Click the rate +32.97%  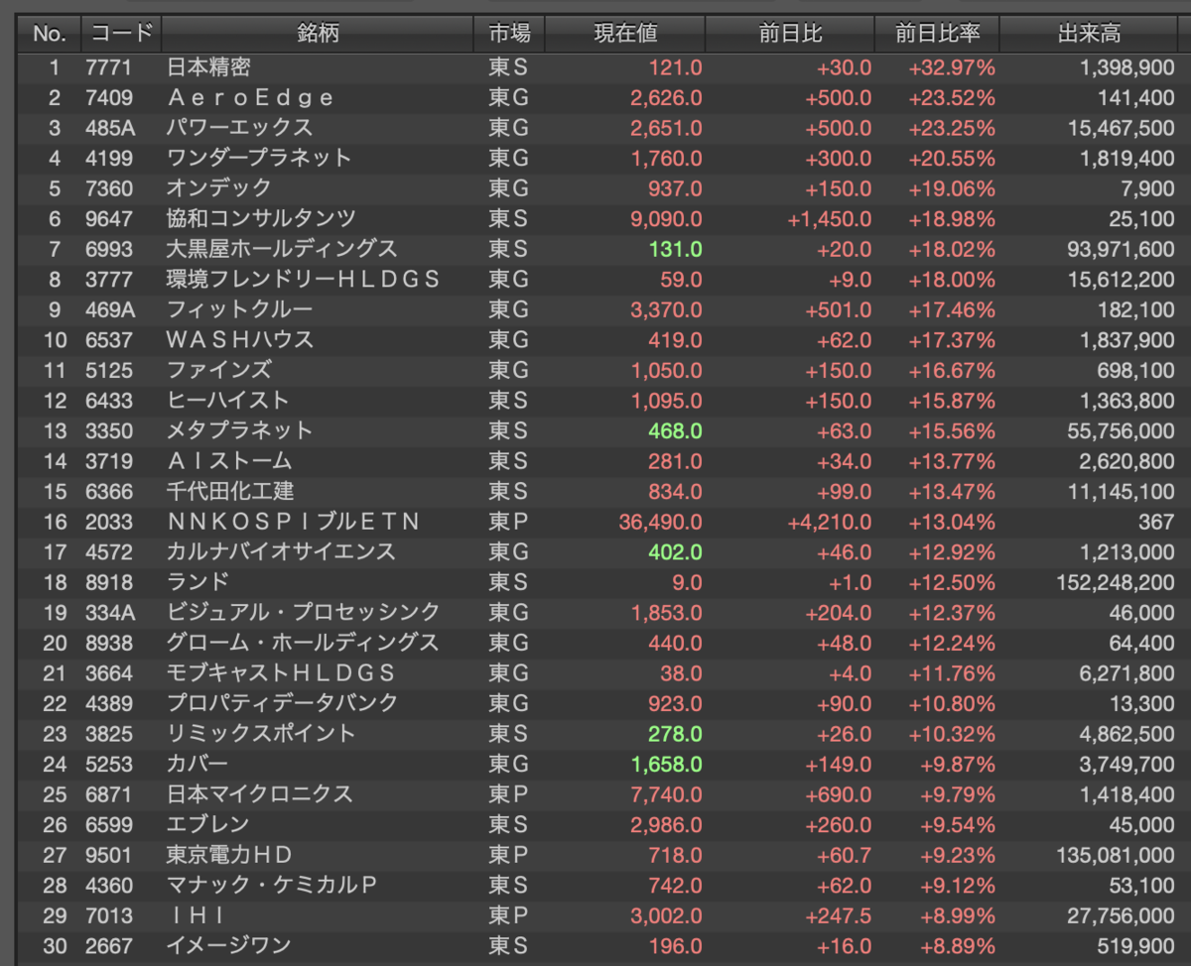[x=952, y=67]
